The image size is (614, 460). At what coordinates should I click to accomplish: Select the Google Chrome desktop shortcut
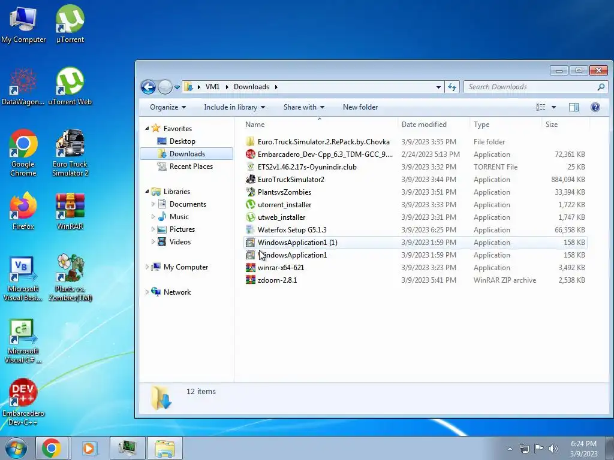tap(23, 153)
